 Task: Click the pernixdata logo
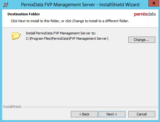(145, 14)
